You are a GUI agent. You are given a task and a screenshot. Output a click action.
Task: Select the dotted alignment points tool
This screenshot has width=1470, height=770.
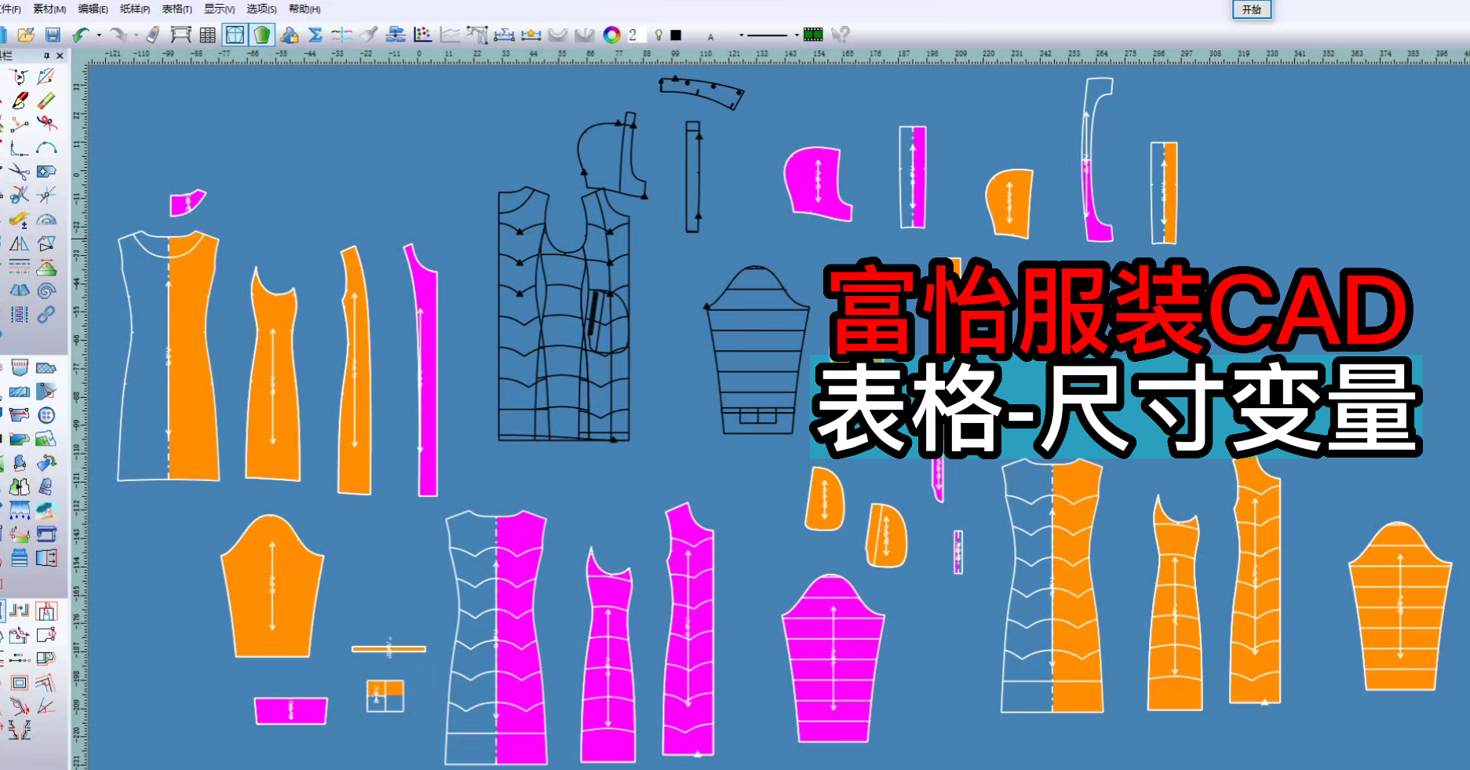20,659
